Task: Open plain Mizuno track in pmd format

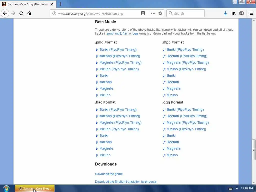Action: (x=105, y=95)
